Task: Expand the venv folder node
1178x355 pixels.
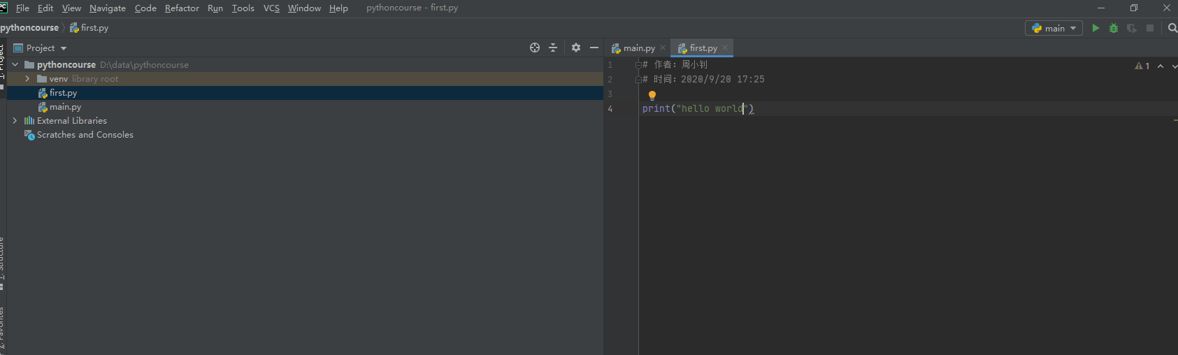Action: click(x=27, y=79)
